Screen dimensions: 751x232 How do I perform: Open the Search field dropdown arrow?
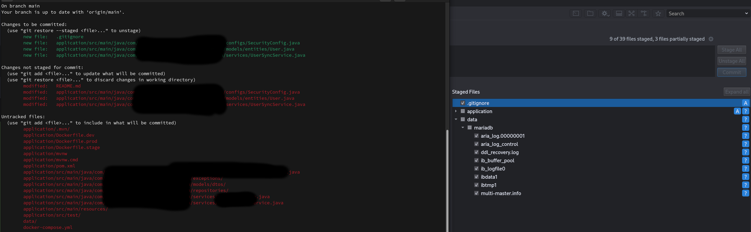pos(747,13)
